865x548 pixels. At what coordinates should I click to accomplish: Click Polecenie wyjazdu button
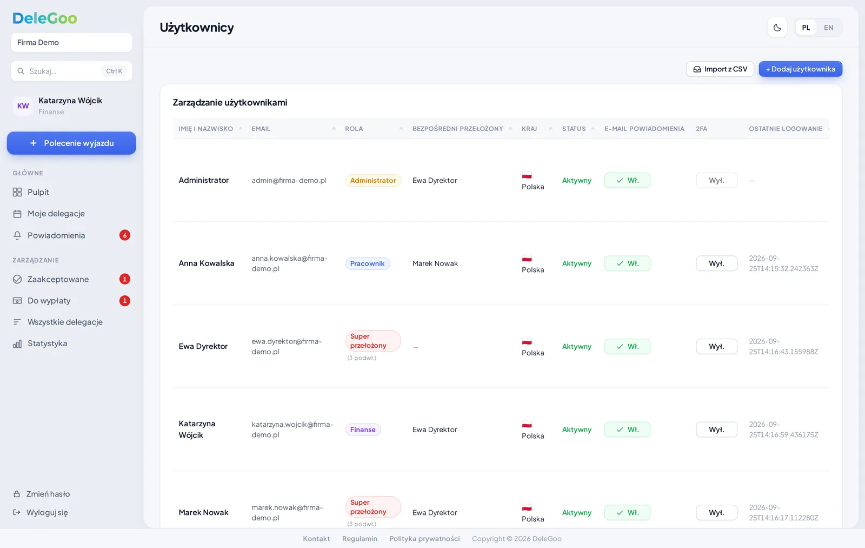pyautogui.click(x=71, y=143)
